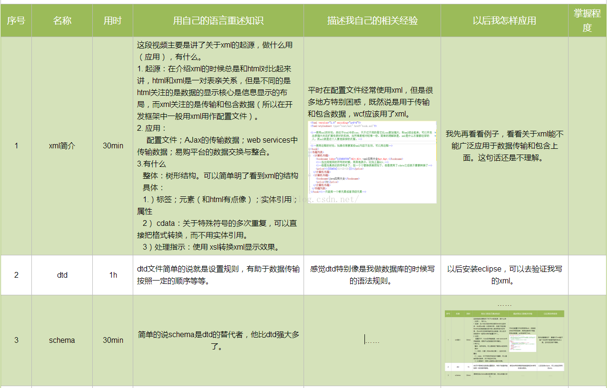Select the '30min' cell in schema row
The width and height of the screenshot is (609, 388).
113,340
